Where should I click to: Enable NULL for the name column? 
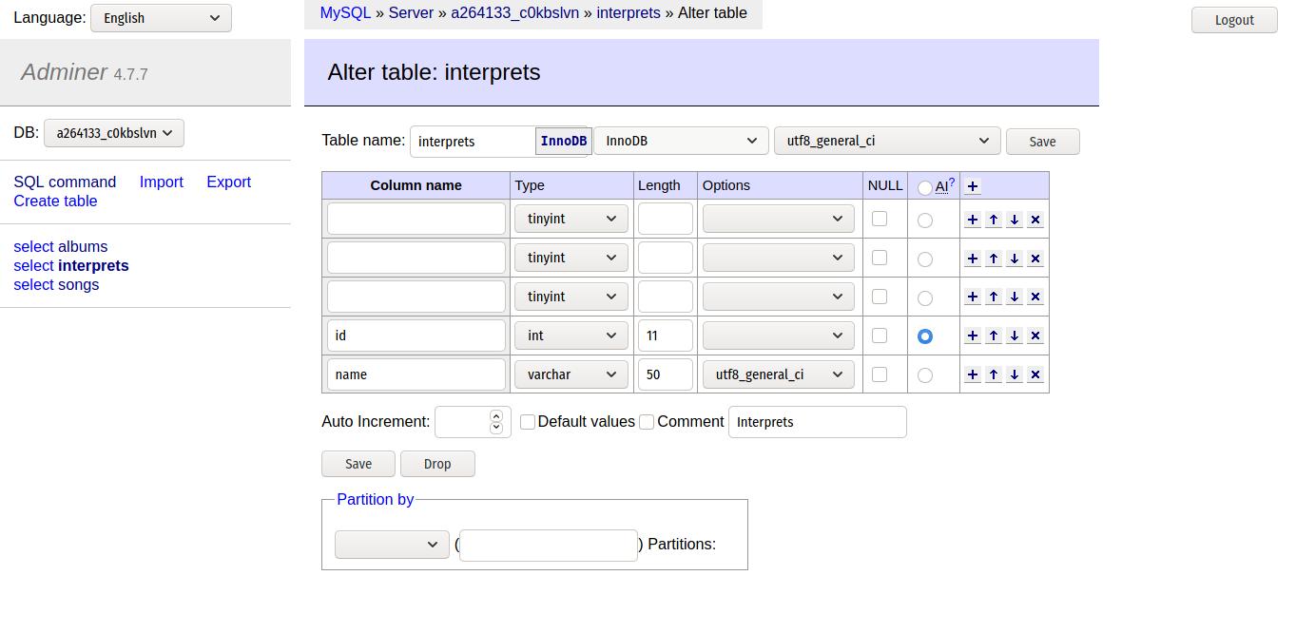pos(879,374)
